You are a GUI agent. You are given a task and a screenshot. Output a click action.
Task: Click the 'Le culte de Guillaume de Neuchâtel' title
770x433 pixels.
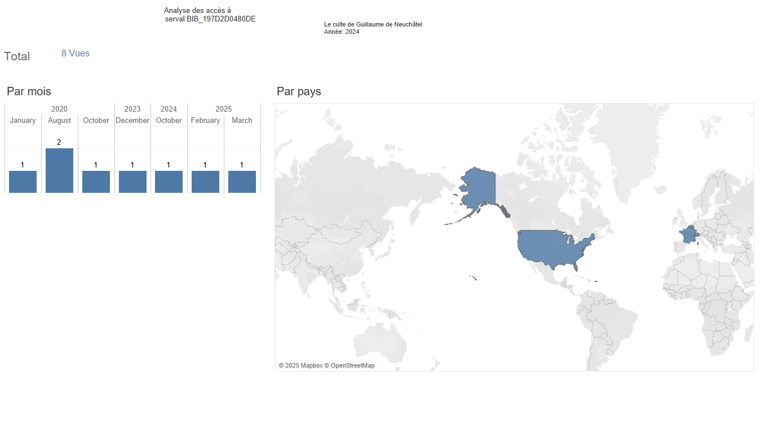[373, 24]
